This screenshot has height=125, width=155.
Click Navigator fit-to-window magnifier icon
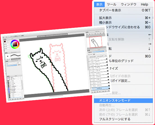click(92, 34)
